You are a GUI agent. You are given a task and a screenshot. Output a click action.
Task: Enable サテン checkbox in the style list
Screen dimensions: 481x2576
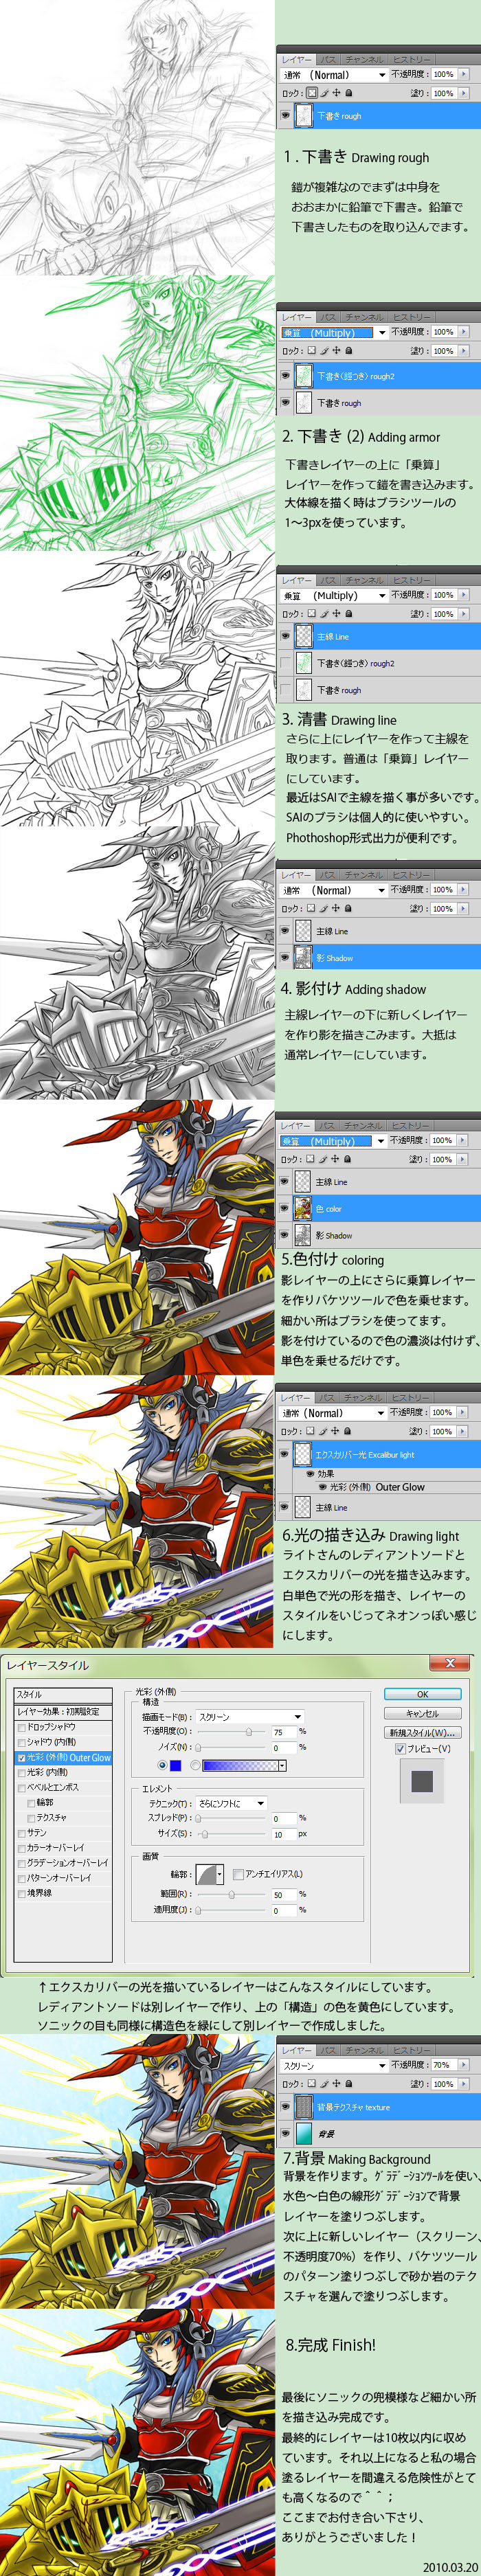coord(22,1833)
